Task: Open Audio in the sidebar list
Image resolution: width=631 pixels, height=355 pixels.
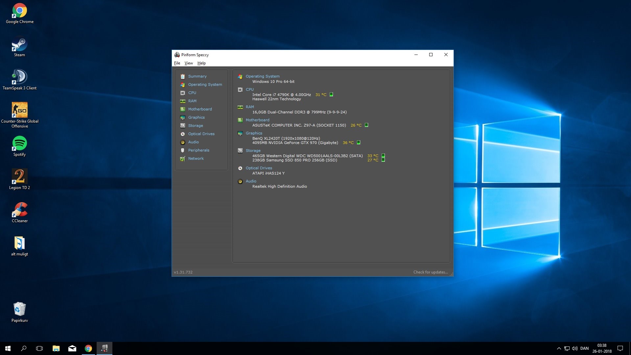Action: coord(193,142)
